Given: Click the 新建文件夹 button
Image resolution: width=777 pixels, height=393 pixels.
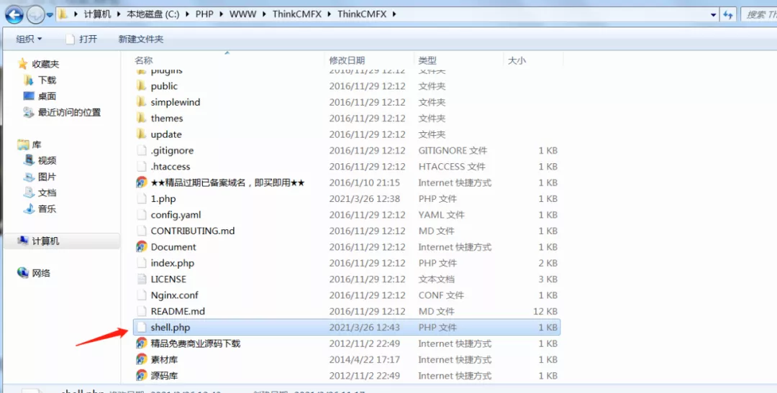Looking at the screenshot, I should click(141, 39).
